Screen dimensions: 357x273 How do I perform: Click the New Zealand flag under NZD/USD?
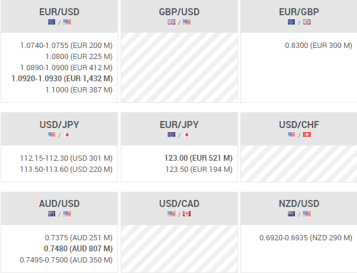click(x=291, y=214)
